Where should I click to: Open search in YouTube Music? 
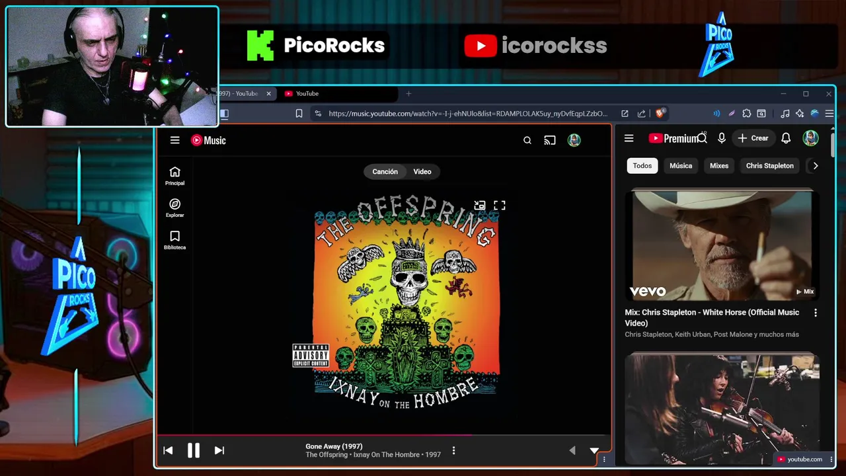pos(527,140)
